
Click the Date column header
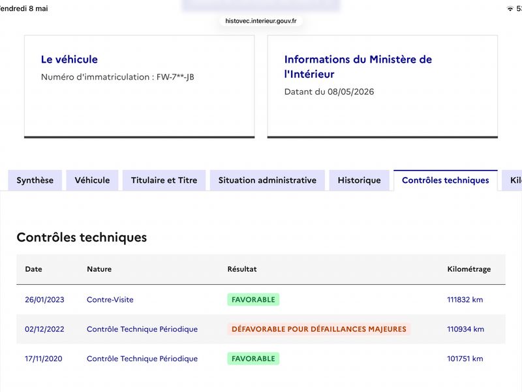pyautogui.click(x=34, y=269)
